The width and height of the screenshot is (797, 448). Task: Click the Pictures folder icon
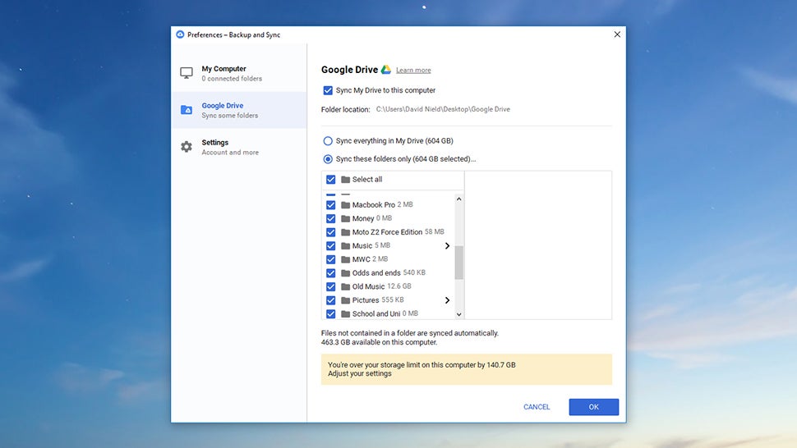[x=346, y=300]
